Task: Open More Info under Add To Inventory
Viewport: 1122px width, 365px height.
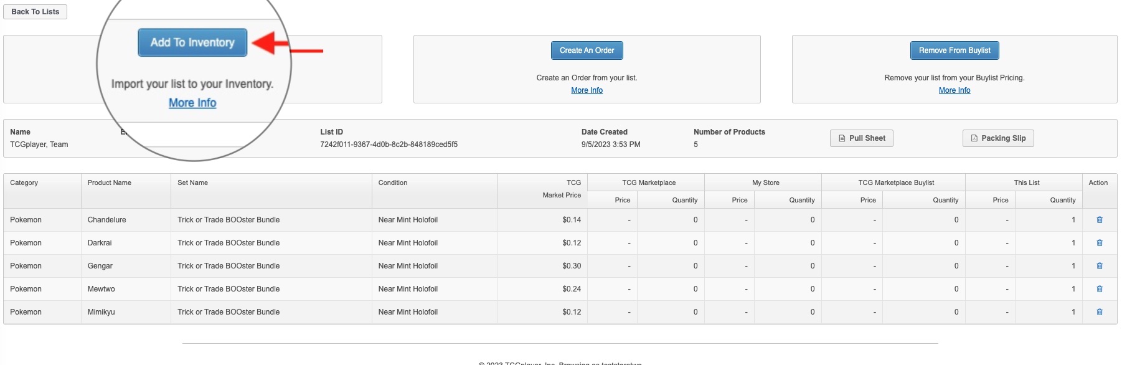Action: (x=192, y=103)
